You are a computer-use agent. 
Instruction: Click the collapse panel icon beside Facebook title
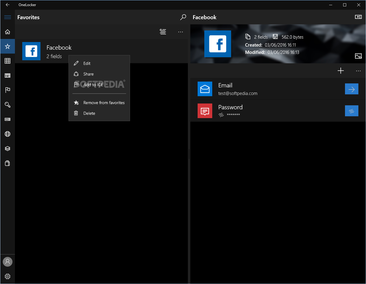click(x=358, y=17)
